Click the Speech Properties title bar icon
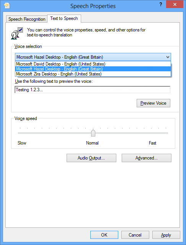 7,6
